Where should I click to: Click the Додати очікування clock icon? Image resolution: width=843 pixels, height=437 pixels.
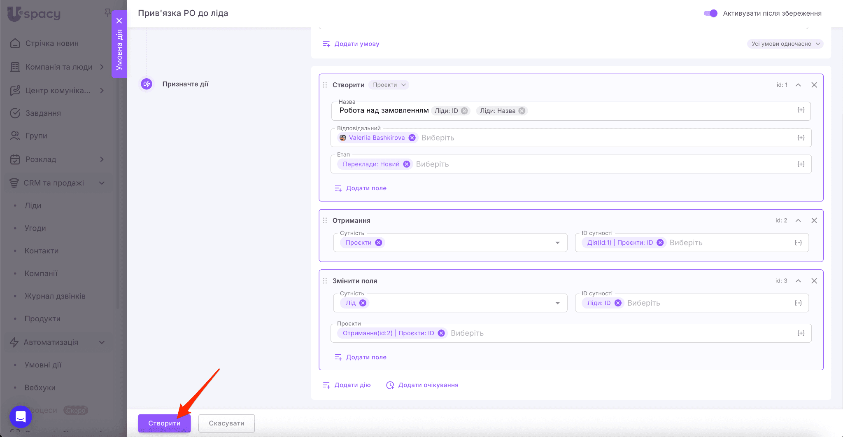pyautogui.click(x=390, y=385)
